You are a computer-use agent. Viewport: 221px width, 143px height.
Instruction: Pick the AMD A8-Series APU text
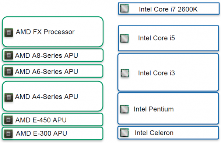46,55
